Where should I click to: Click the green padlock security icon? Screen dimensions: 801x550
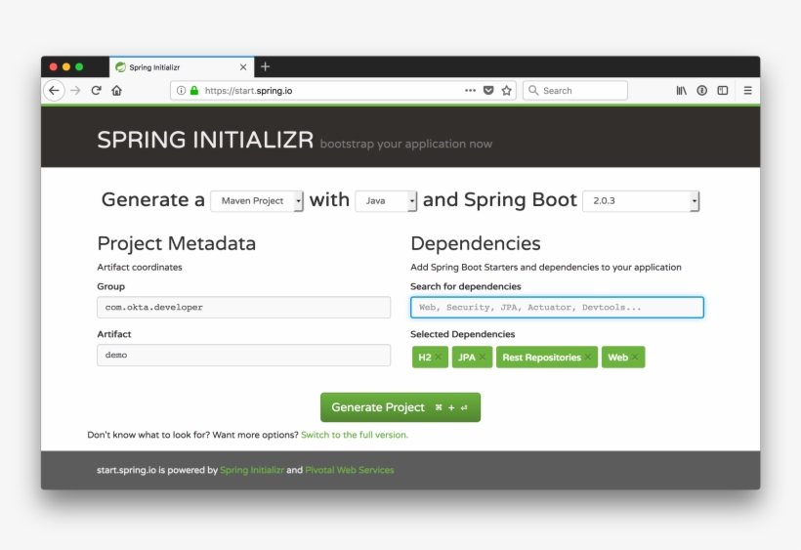coord(194,91)
